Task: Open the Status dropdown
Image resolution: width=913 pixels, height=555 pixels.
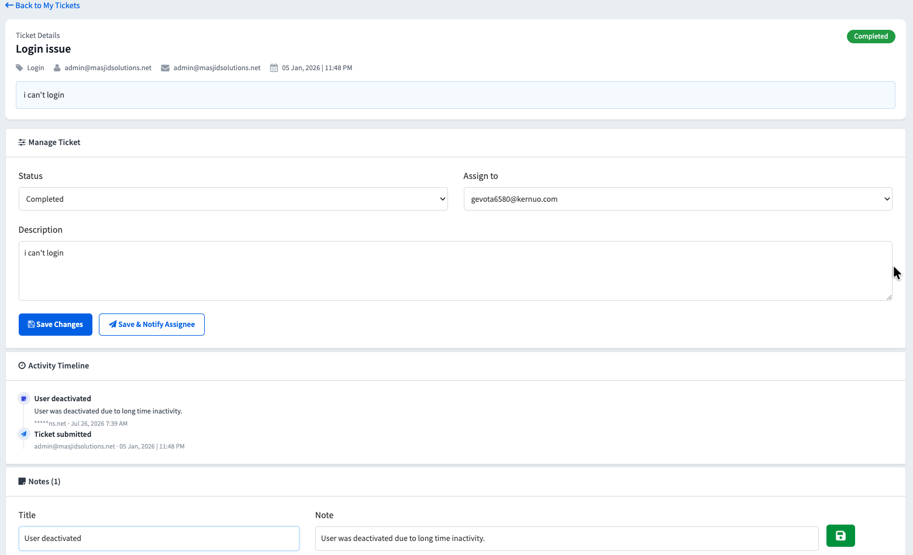Action: tap(233, 199)
